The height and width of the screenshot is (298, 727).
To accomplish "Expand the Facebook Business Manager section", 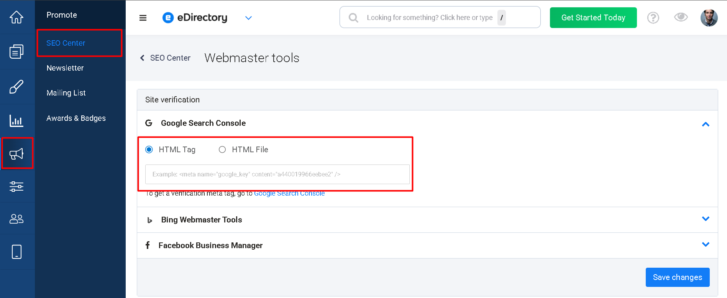I will (x=706, y=244).
